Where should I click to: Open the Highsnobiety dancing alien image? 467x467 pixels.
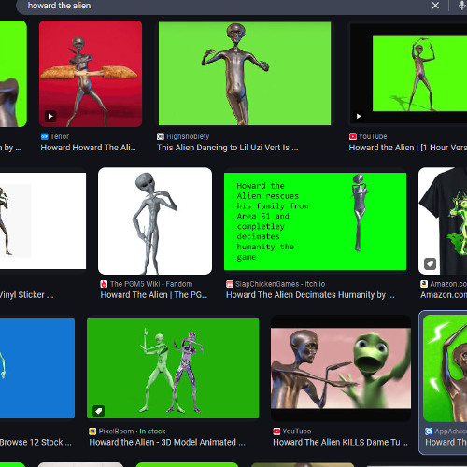[x=245, y=74]
